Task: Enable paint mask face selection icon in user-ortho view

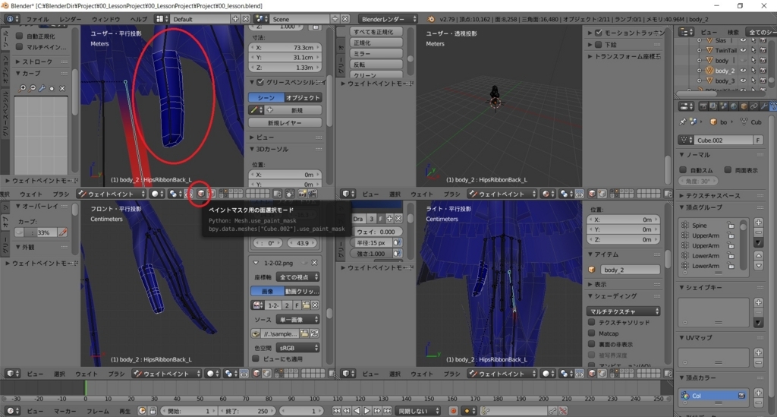Action: pyautogui.click(x=200, y=194)
